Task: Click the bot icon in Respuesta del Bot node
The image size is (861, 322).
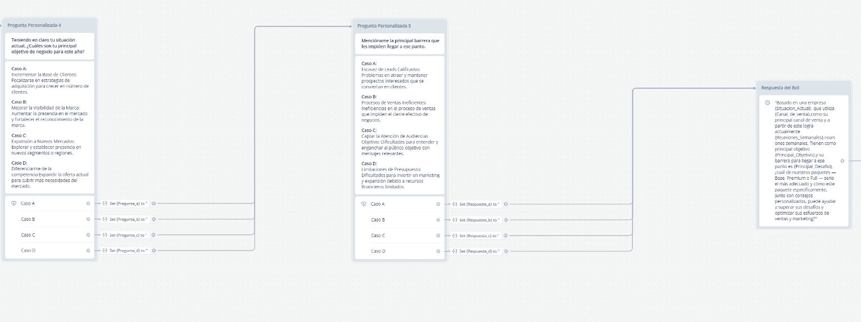Action: 767,103
